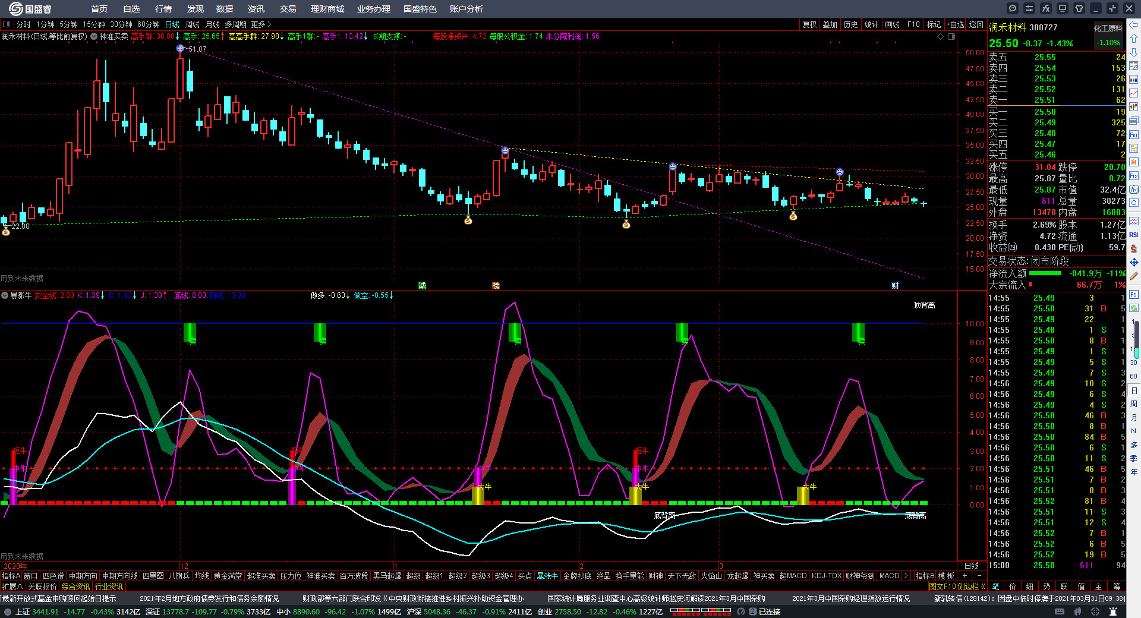This screenshot has height=618, width=1141.
Task: Click the +自选 add to watchlist button
Action: point(955,24)
